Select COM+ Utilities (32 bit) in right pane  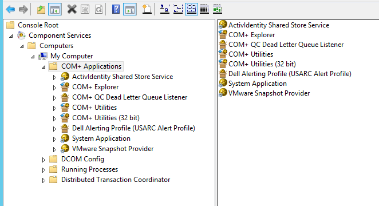pyautogui.click(x=262, y=64)
